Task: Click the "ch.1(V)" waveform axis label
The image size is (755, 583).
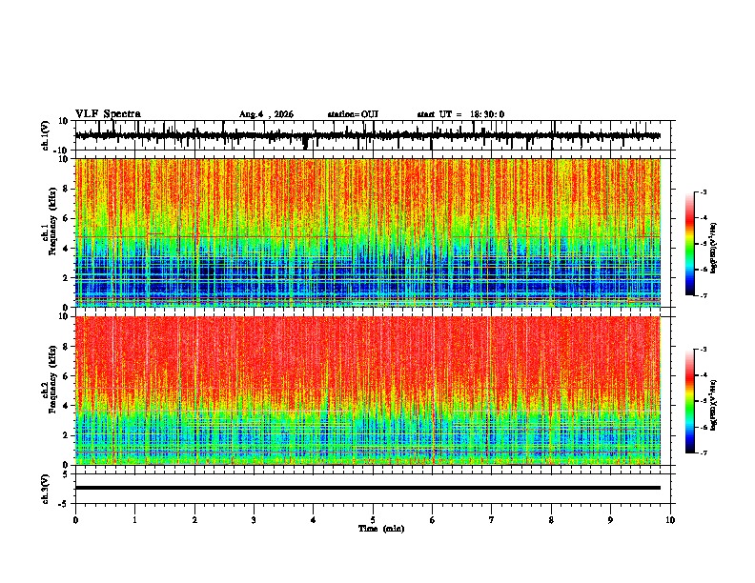Action: [46, 135]
